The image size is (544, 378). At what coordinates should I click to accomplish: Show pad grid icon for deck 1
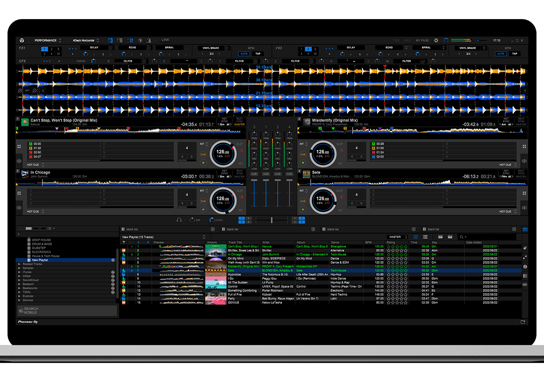click(19, 146)
